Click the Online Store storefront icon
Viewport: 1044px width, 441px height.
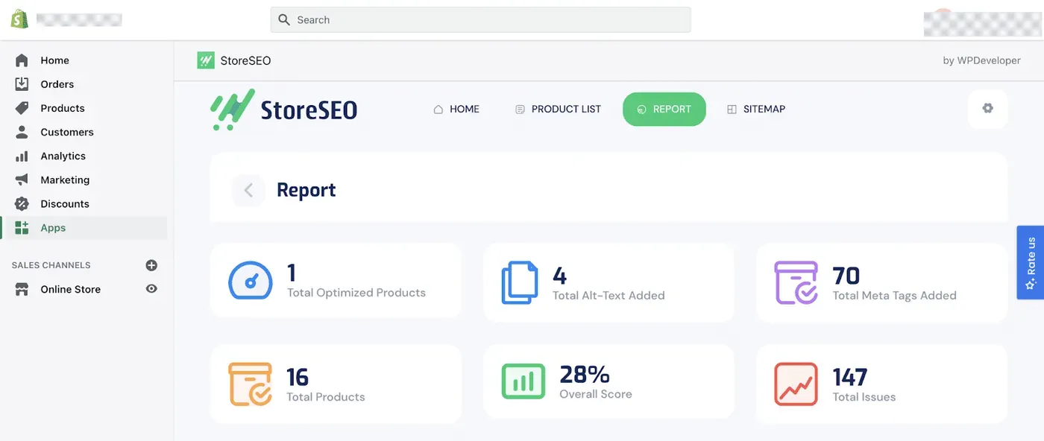[22, 289]
